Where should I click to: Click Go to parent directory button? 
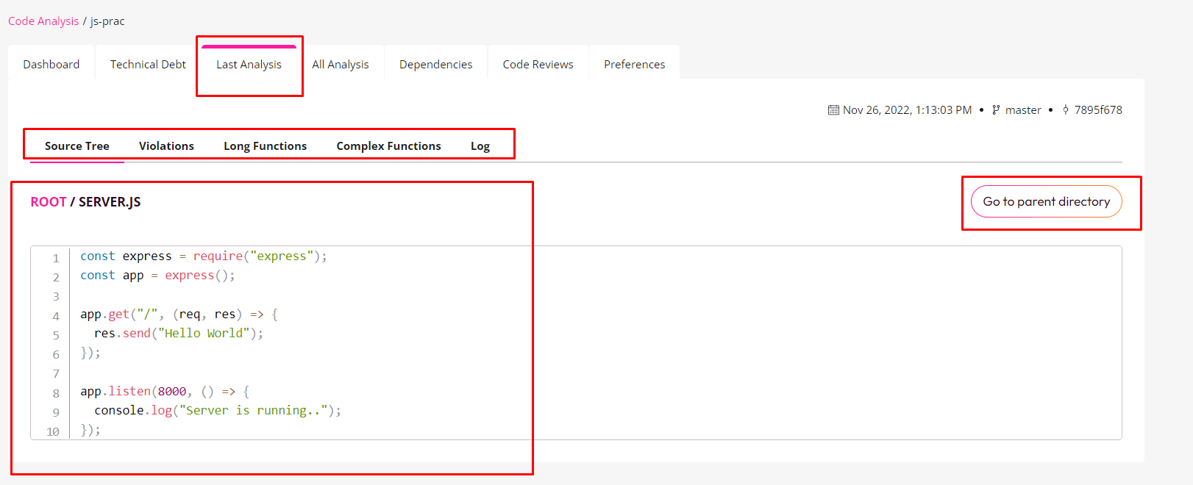click(1047, 201)
